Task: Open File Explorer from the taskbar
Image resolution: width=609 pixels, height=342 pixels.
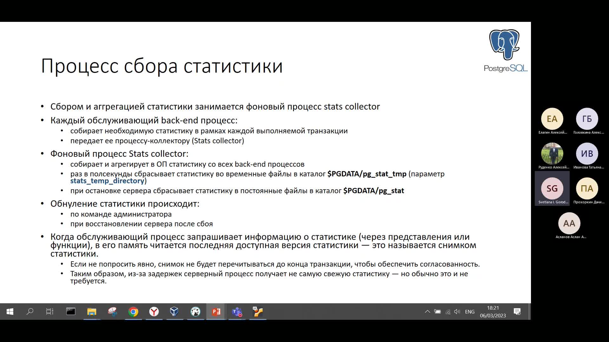Action: 92,312
